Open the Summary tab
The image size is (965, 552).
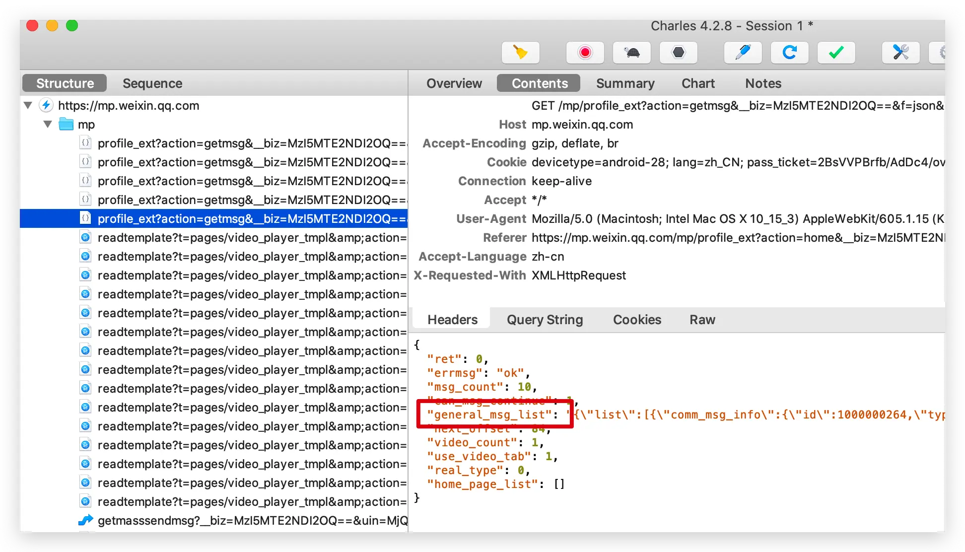[x=625, y=83]
